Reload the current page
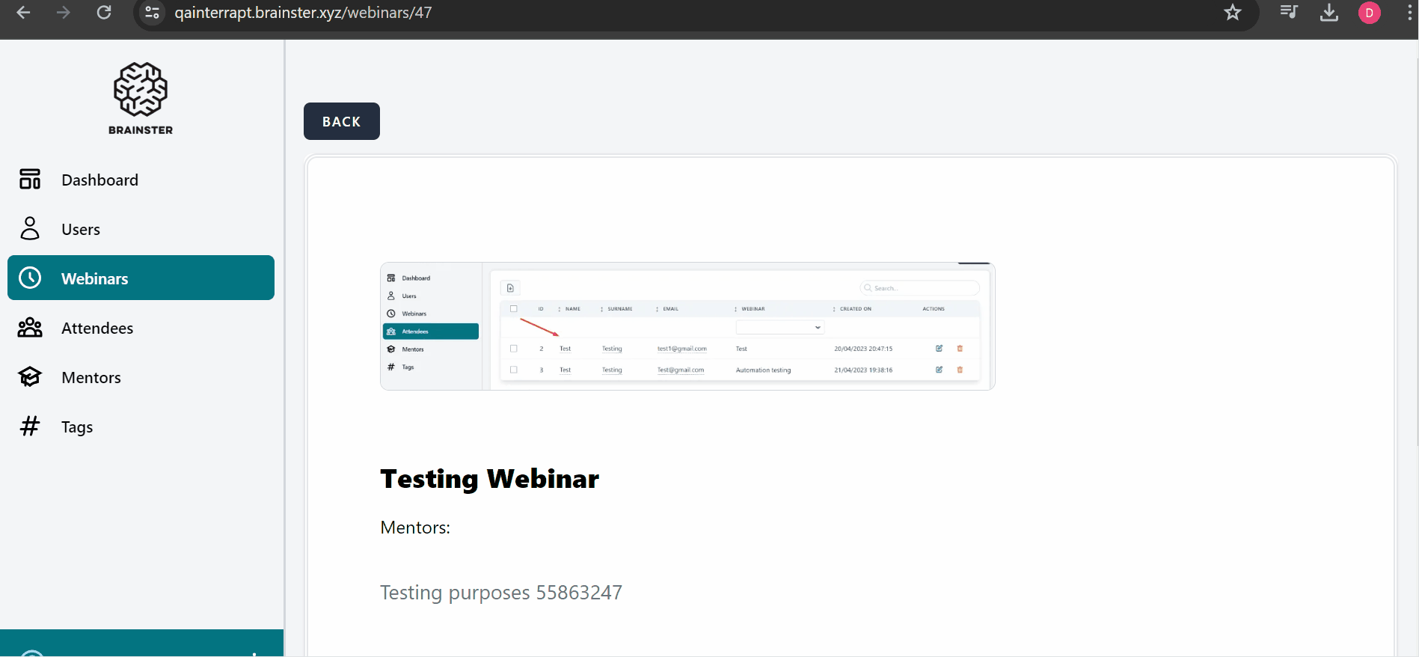The image size is (1419, 657). (104, 13)
